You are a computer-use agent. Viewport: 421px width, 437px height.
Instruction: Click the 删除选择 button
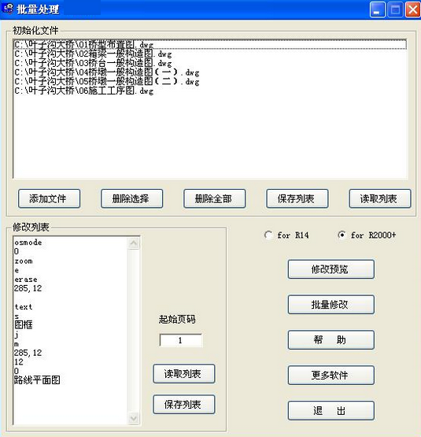131,198
